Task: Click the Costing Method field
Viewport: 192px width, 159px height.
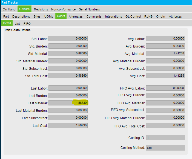Action: (x=165, y=147)
